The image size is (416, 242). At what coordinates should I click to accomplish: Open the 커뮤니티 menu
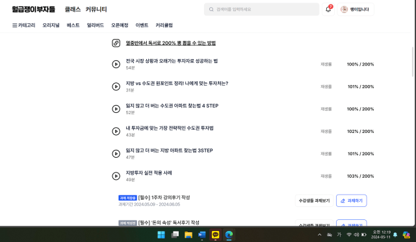coord(96,9)
